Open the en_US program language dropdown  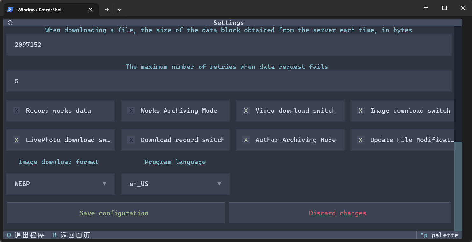[175, 184]
